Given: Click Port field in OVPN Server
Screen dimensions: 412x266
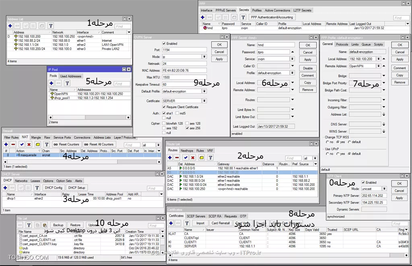Looking at the screenshot, I should (184, 49).
